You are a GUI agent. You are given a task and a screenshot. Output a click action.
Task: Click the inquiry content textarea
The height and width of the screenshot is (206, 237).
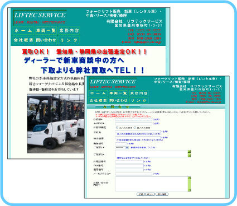152,184
